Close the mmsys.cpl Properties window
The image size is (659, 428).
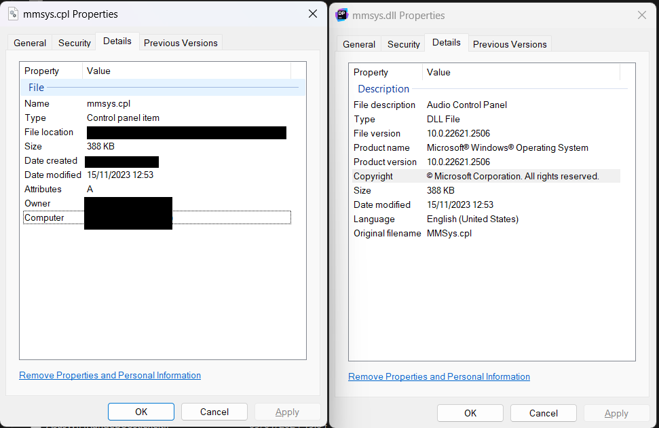pos(313,14)
